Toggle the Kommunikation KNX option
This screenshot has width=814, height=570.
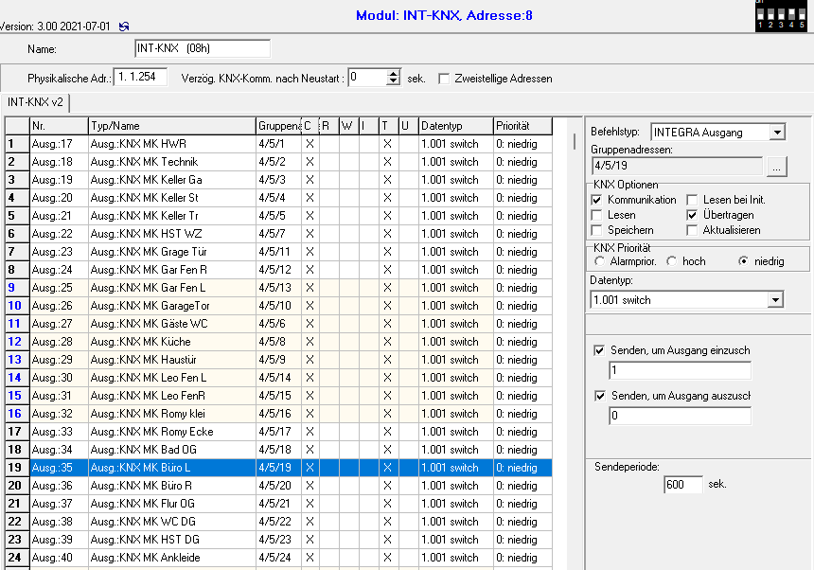click(596, 200)
